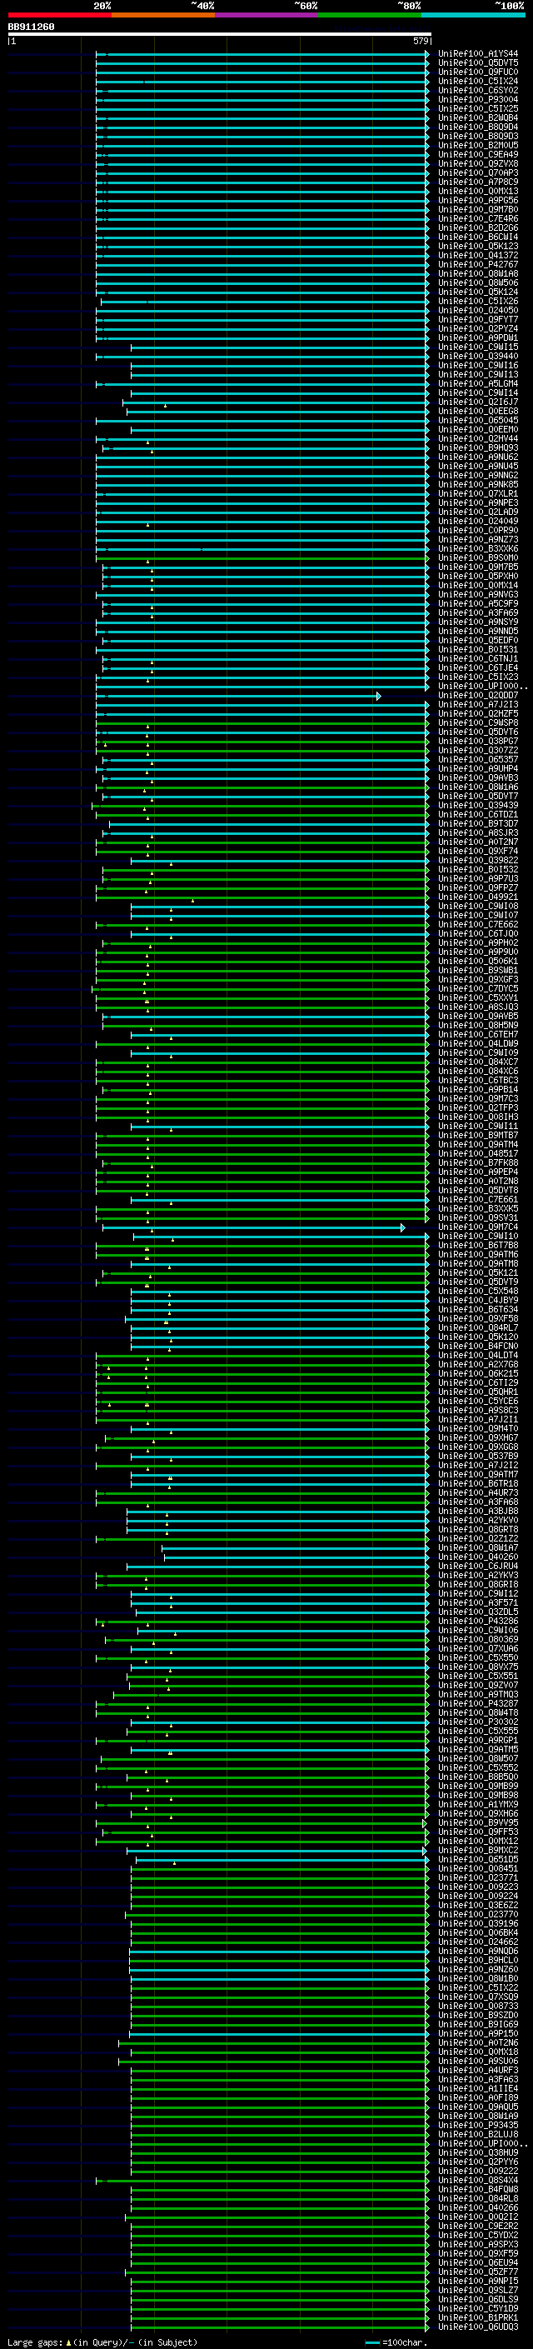Viewport: 533px width, 2349px height.
Task: Open the UniRef100_A9S8C3 entry
Action: click(477, 1411)
